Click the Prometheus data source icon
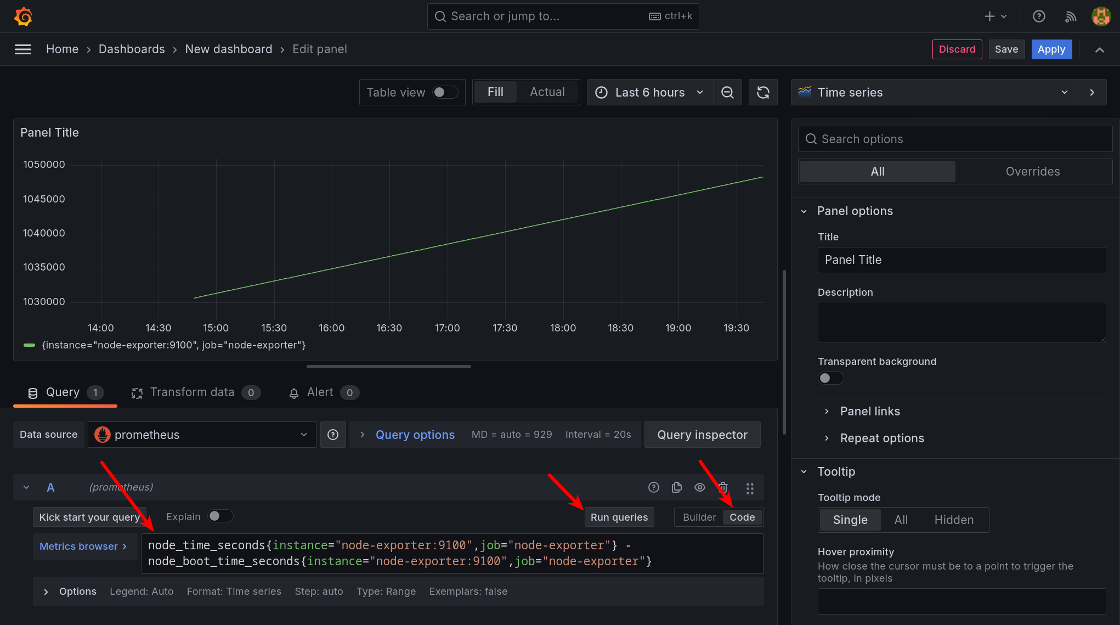 tap(103, 435)
